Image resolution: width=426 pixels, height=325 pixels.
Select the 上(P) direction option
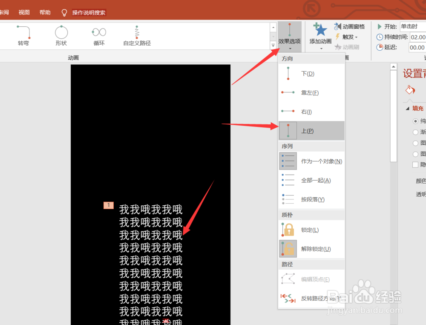click(308, 130)
